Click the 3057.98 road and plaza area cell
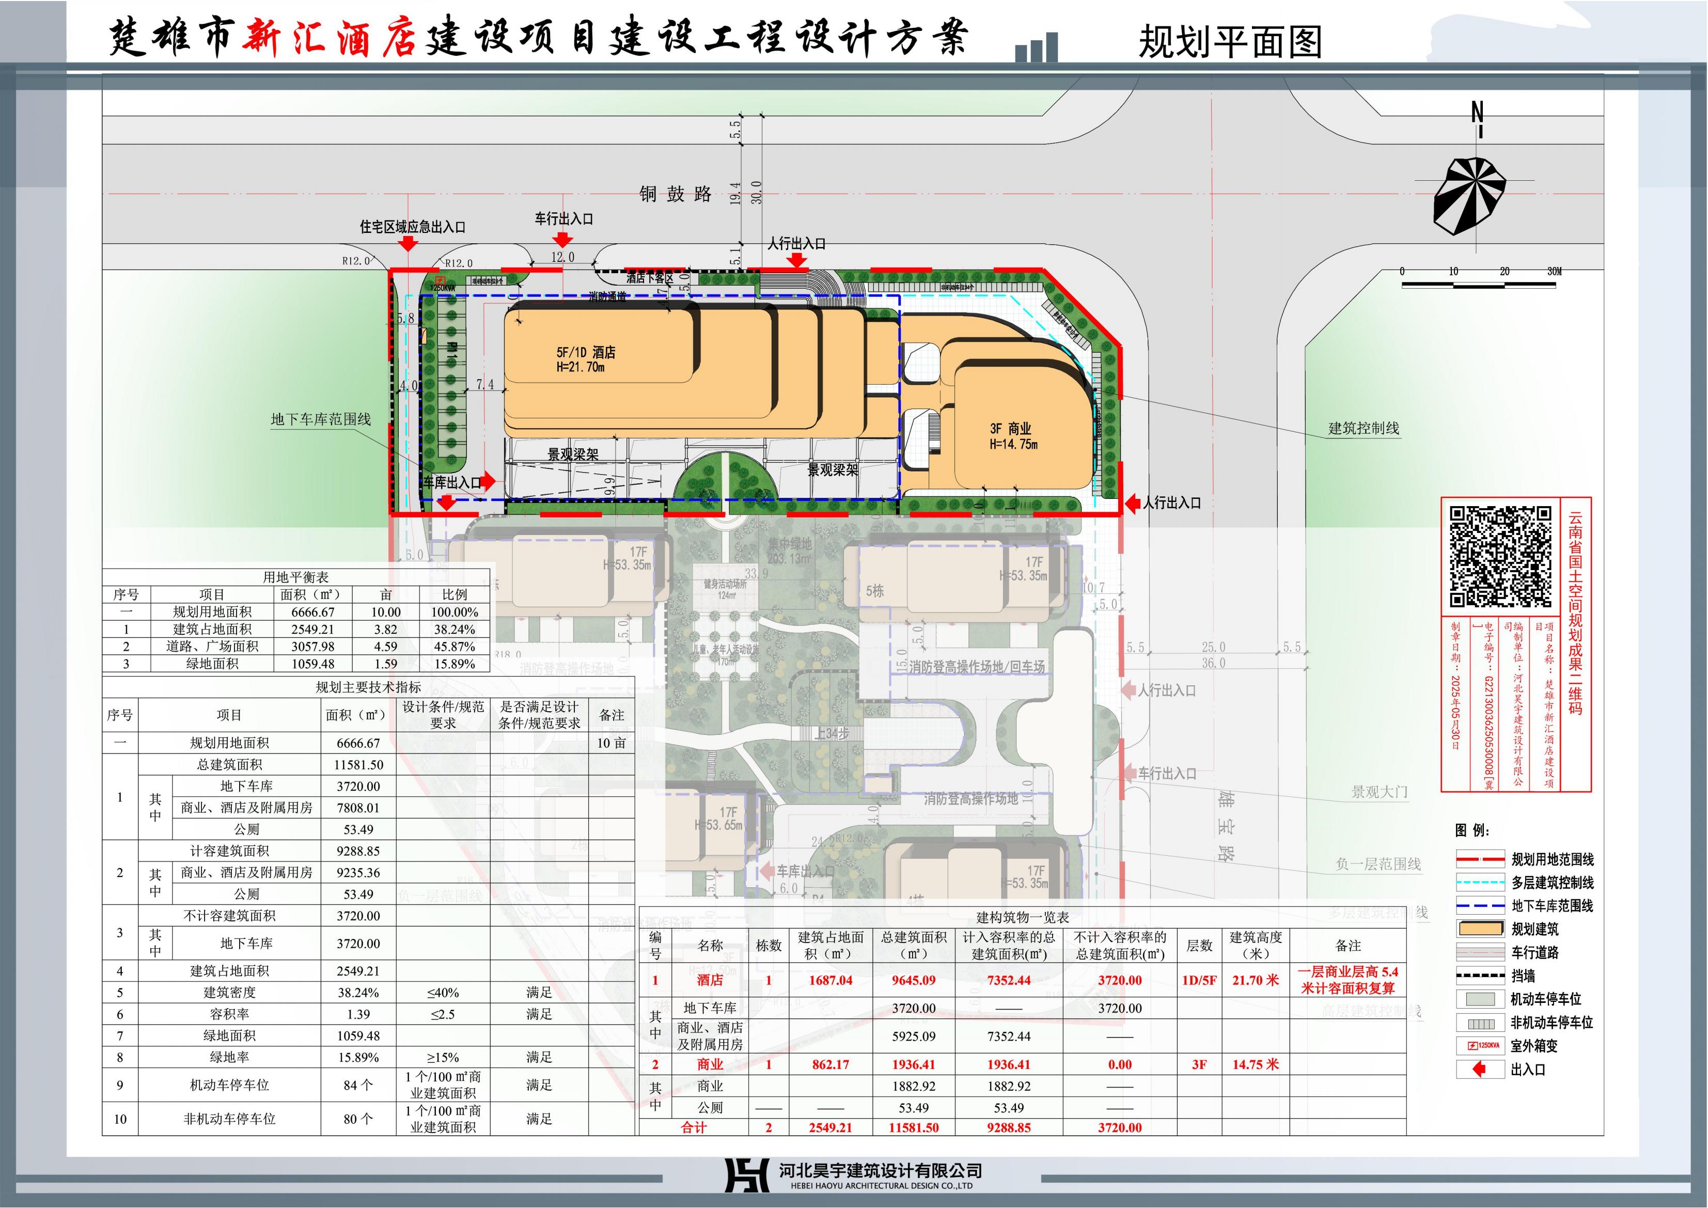Screen dimensions: 1708x1208 pyautogui.click(x=313, y=647)
